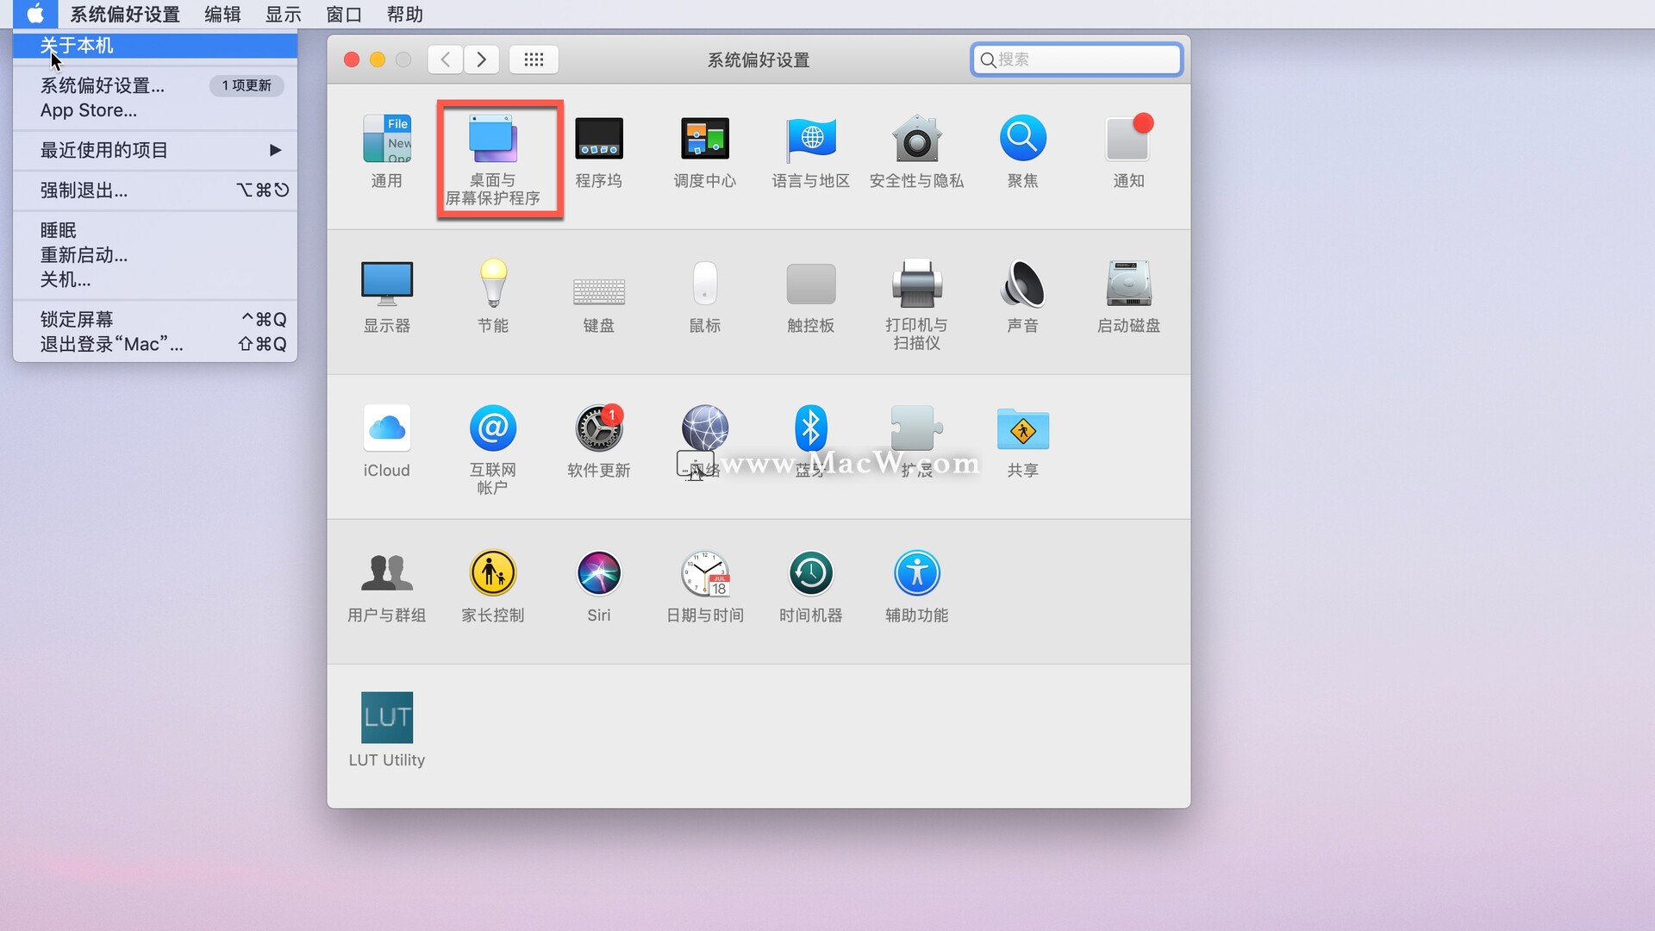Open Software Update (软件更新) gear icon
1655x931 pixels.
(x=598, y=429)
